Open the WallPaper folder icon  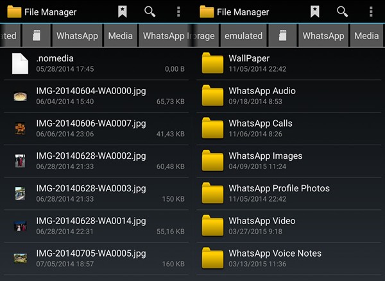(212, 63)
